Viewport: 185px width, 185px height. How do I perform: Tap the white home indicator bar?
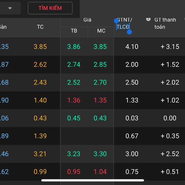pos(92,180)
